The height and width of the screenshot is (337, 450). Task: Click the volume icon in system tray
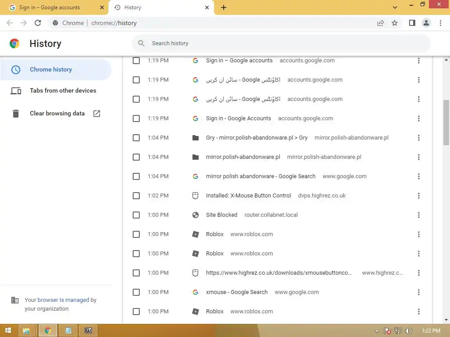[x=408, y=331]
